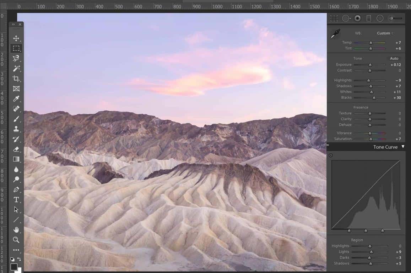This screenshot has height=273, width=411.
Task: Expand the left panel double-arrow header
Action: pos(13,24)
